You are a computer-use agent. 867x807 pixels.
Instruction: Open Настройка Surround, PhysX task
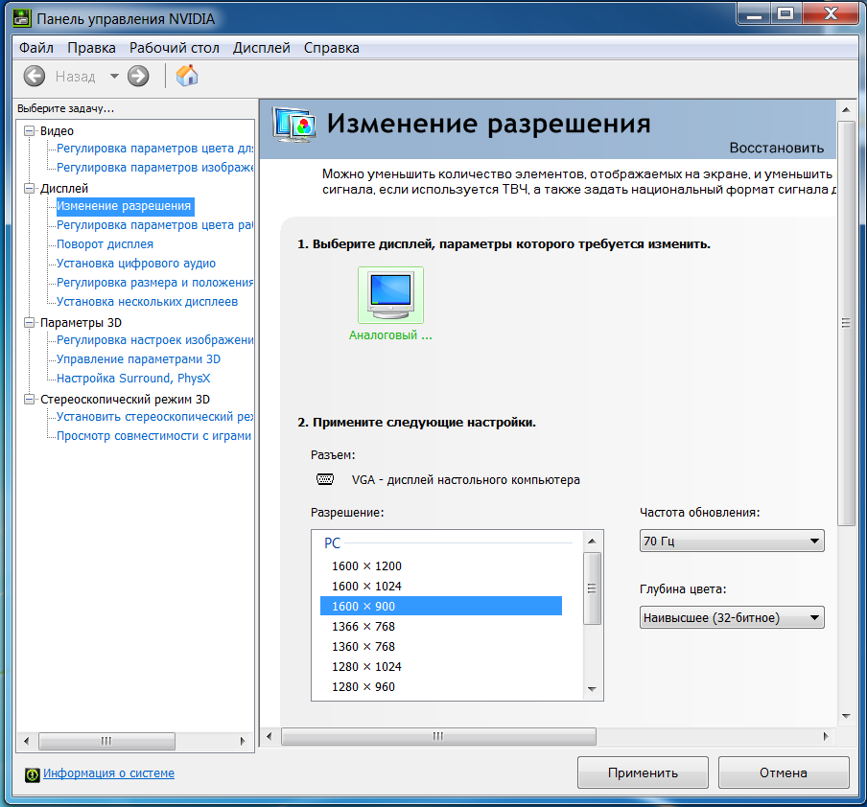(x=133, y=379)
